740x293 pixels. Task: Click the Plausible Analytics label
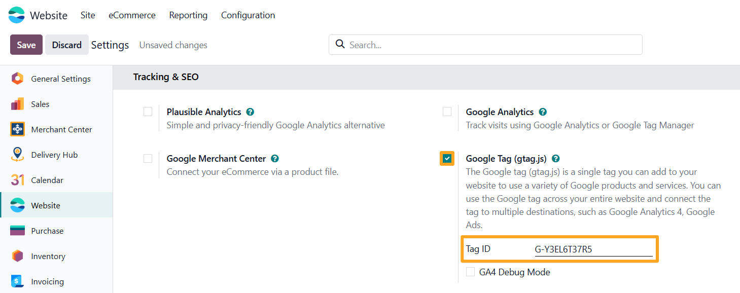tap(204, 112)
